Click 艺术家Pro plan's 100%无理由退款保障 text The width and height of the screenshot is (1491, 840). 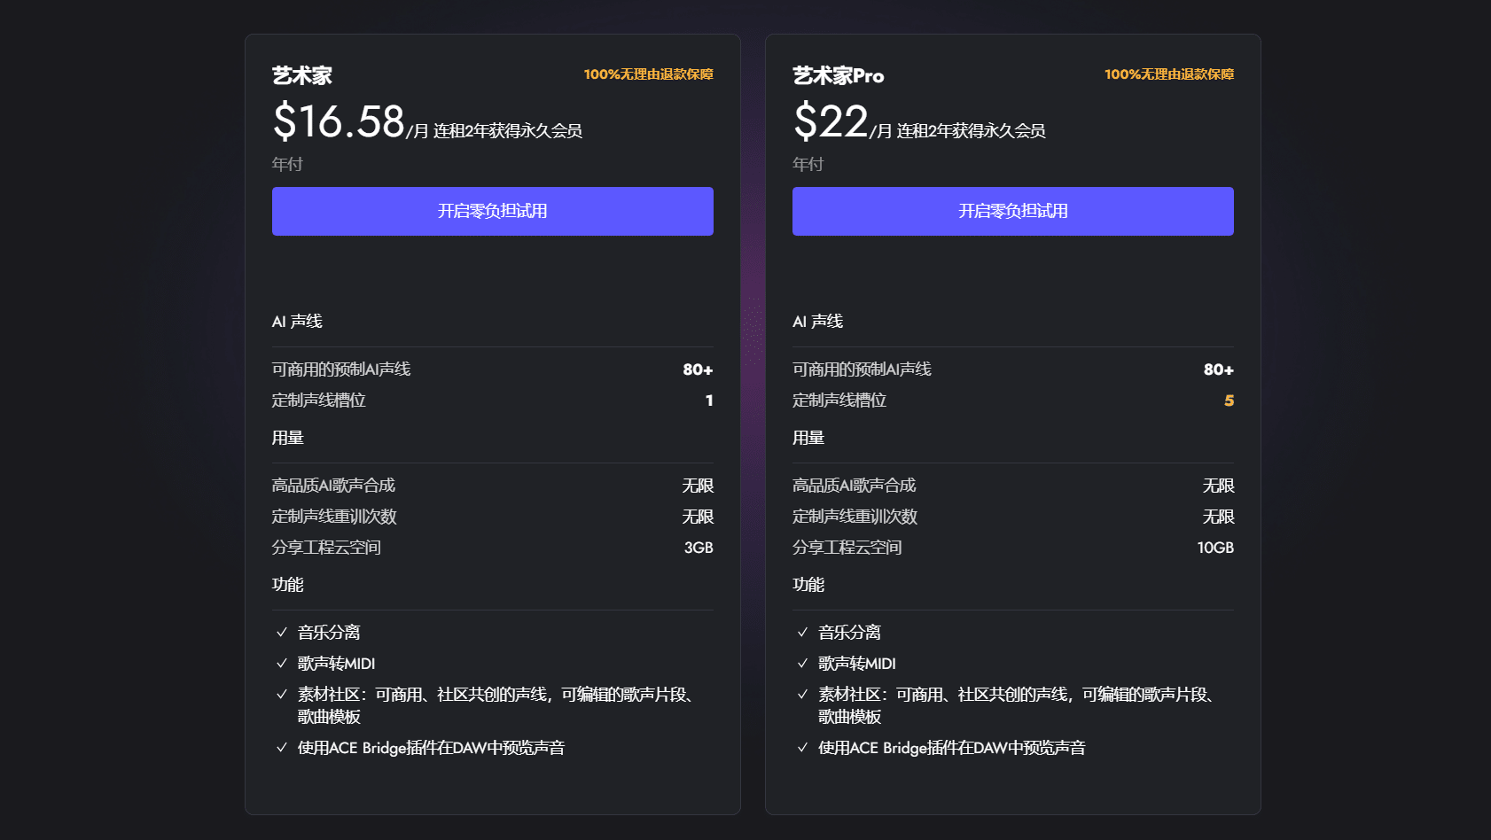(1168, 74)
